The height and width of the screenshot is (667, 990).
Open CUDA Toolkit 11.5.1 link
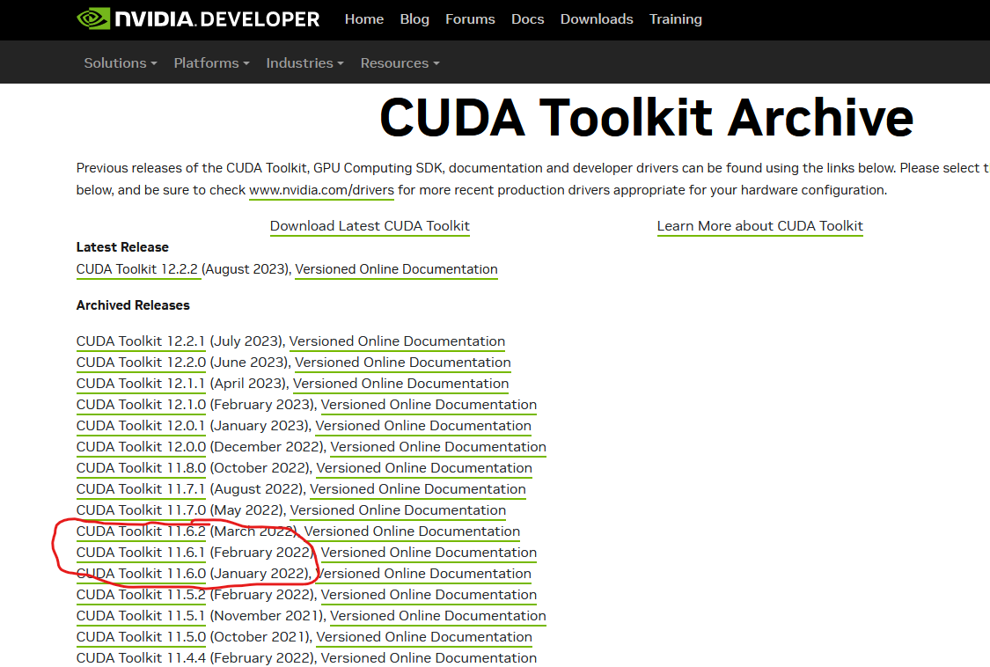141,617
